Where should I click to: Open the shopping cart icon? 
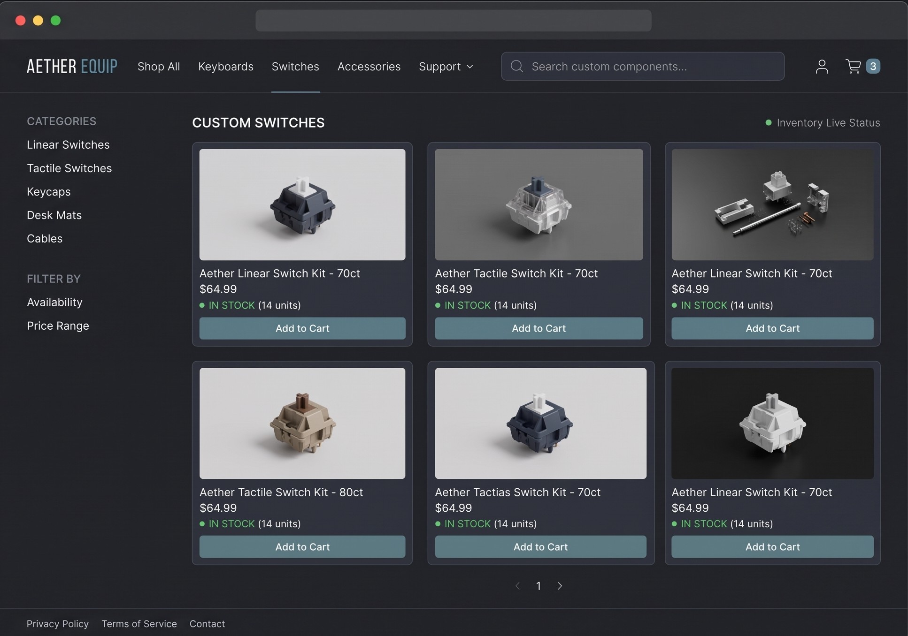[x=853, y=66]
